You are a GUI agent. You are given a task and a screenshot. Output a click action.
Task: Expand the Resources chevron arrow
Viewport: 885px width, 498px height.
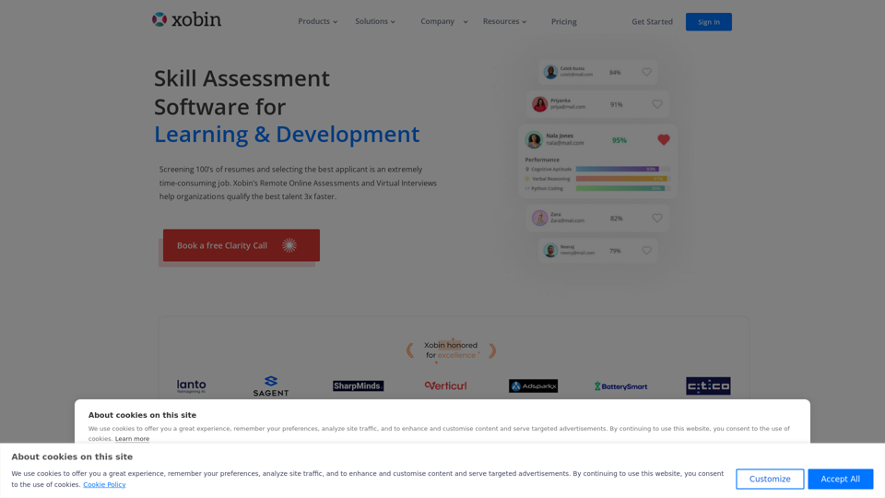tap(525, 22)
